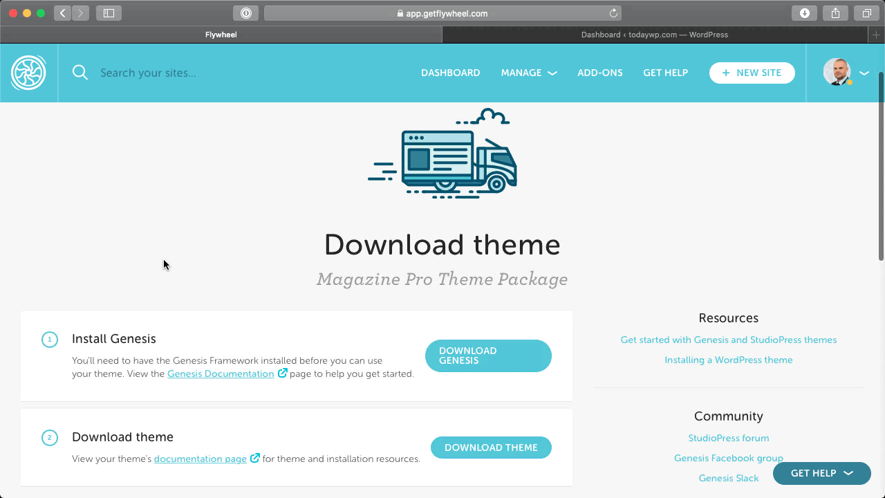Open the ADD-ONS nav item

point(600,73)
